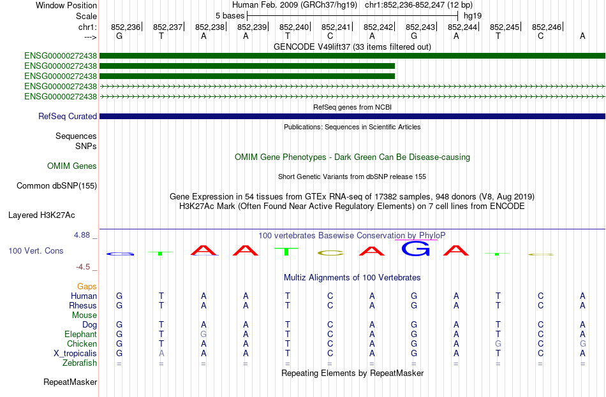Click the reference base G below 852,236
Viewport: 606px width, 397px height.
(119, 36)
